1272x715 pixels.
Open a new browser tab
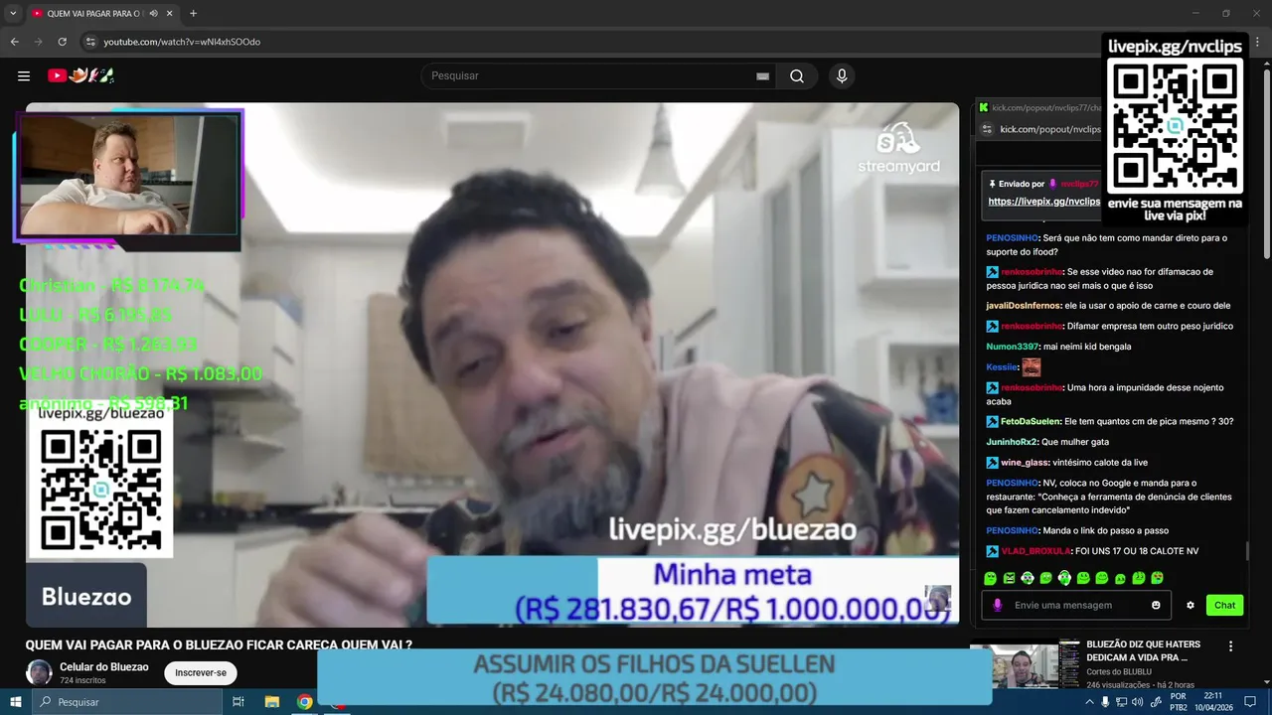[x=193, y=14]
